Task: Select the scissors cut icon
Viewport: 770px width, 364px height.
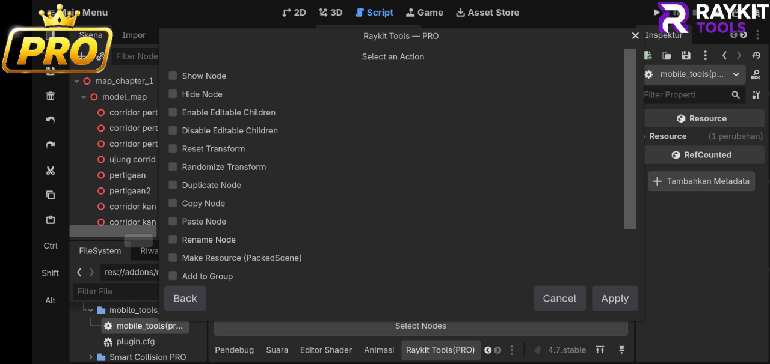Action: (x=51, y=171)
